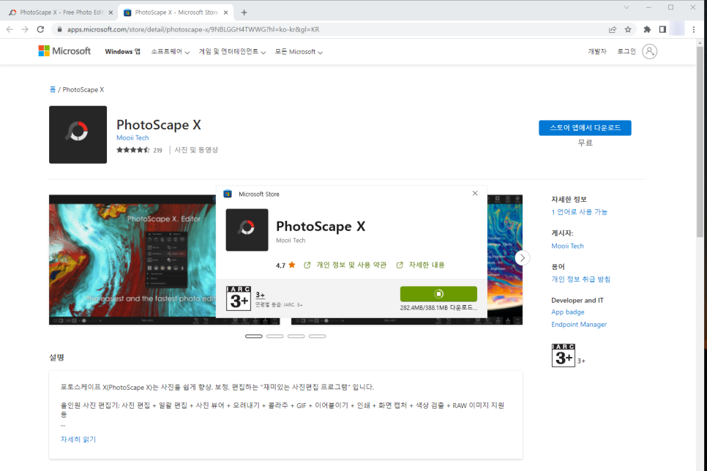Viewport: 707px width, 471px height.
Task: Expand the 소프트웨어 dropdown
Action: (x=170, y=51)
